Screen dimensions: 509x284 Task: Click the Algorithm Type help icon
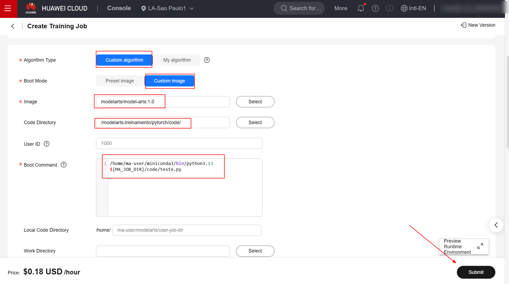pos(207,60)
